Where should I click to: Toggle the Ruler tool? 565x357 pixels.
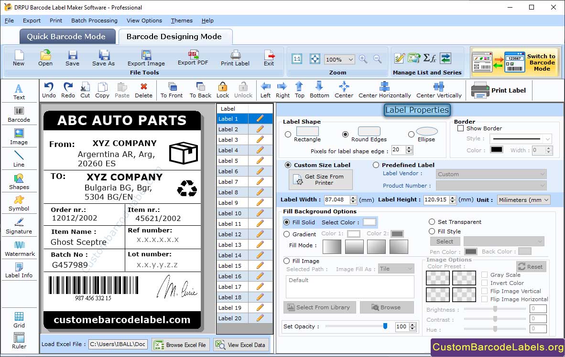pyautogui.click(x=19, y=341)
